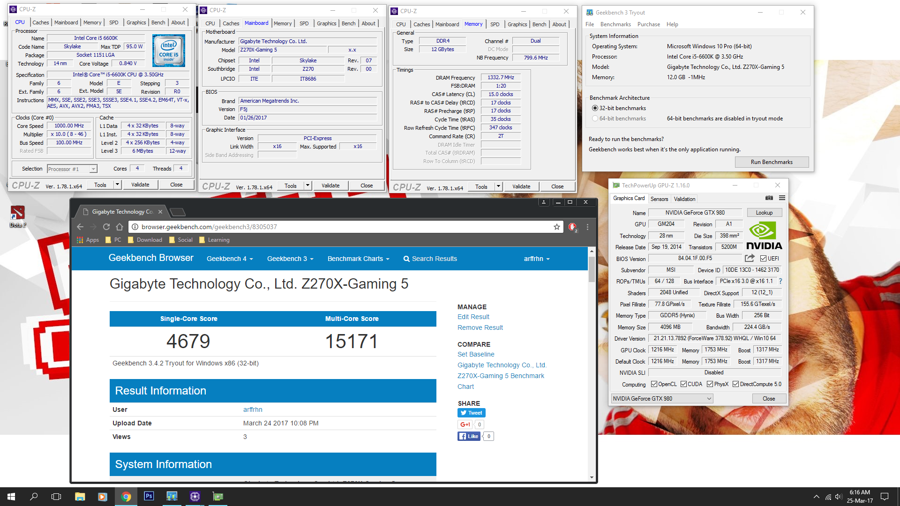Click the Tweet share button
900x506 pixels.
click(x=472, y=413)
